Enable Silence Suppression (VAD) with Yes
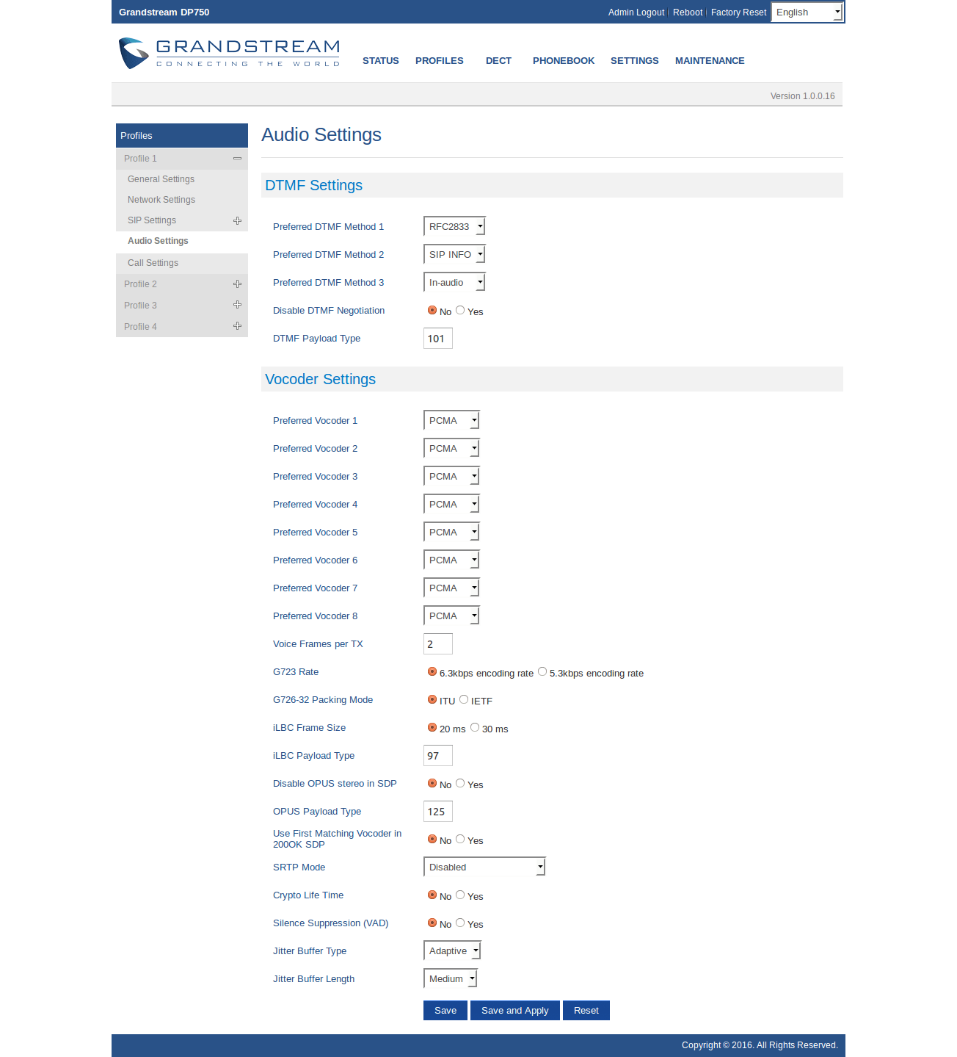Image resolution: width=957 pixels, height=1057 pixels. (x=460, y=923)
